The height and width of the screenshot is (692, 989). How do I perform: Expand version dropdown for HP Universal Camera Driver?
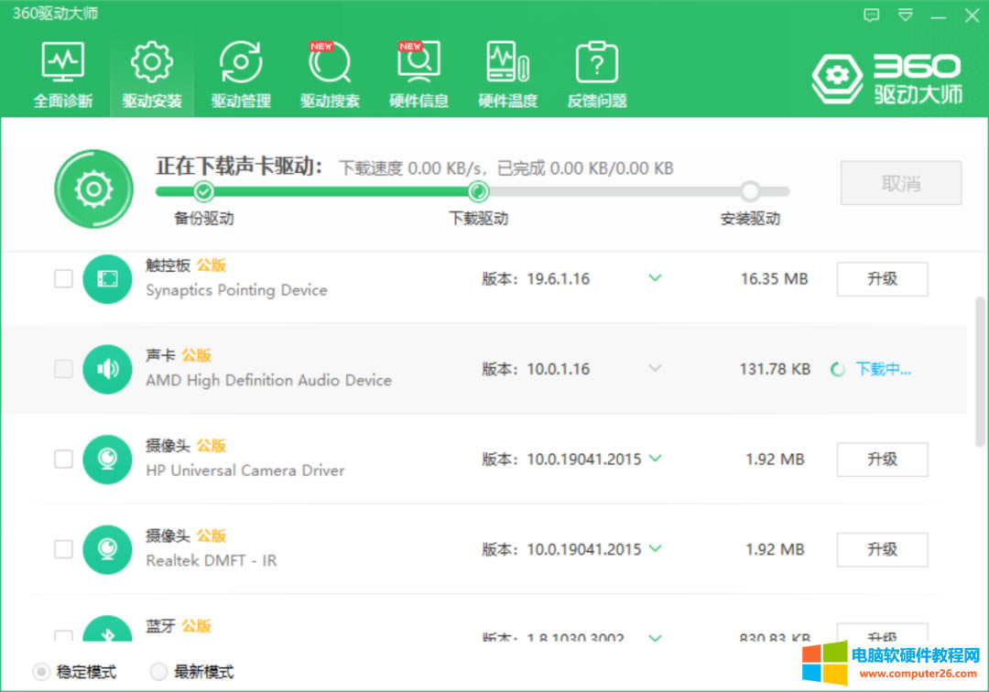(x=655, y=459)
